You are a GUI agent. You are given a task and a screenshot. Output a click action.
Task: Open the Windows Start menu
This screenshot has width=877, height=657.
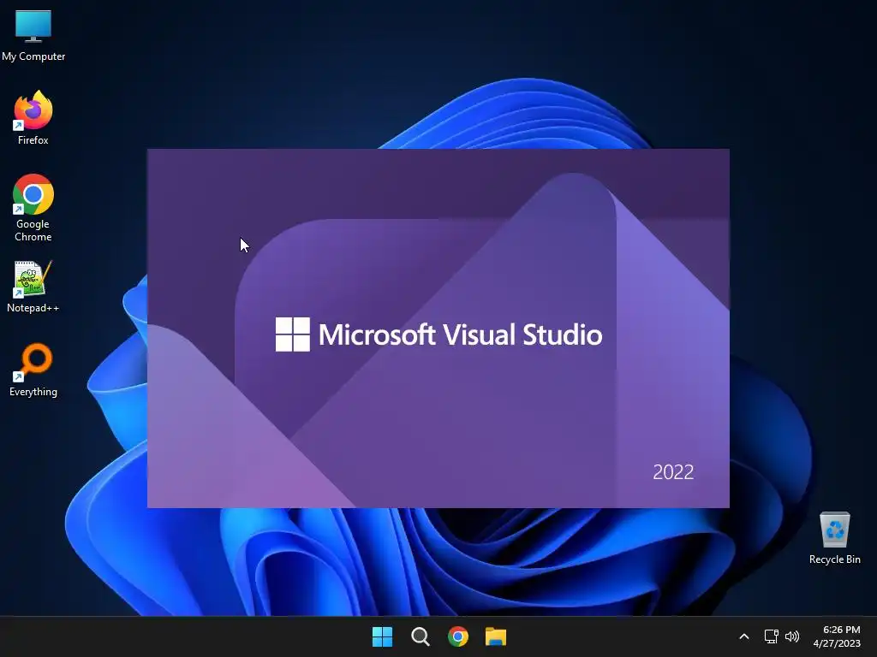[x=383, y=636]
